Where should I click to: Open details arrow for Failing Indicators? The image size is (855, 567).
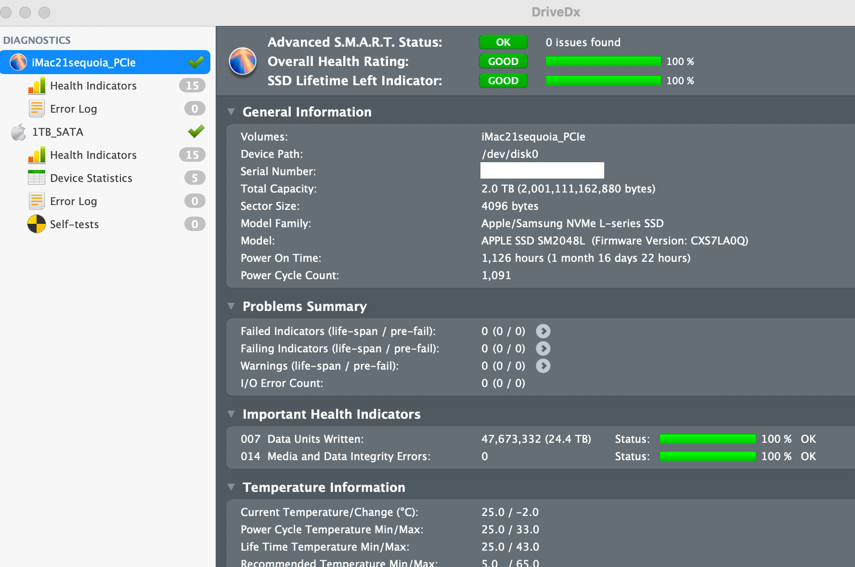click(543, 348)
